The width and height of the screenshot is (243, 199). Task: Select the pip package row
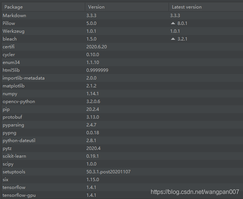tap(6, 109)
